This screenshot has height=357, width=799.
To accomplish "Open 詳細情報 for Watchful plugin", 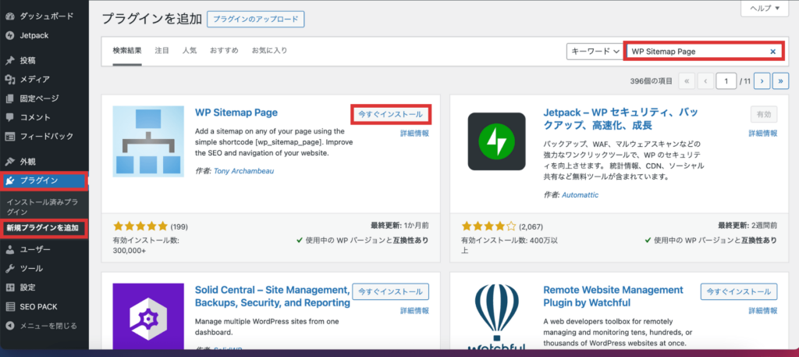I will click(x=763, y=311).
